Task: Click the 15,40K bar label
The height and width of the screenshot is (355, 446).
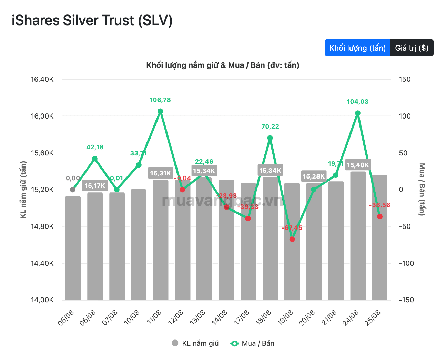Action: tap(358, 165)
